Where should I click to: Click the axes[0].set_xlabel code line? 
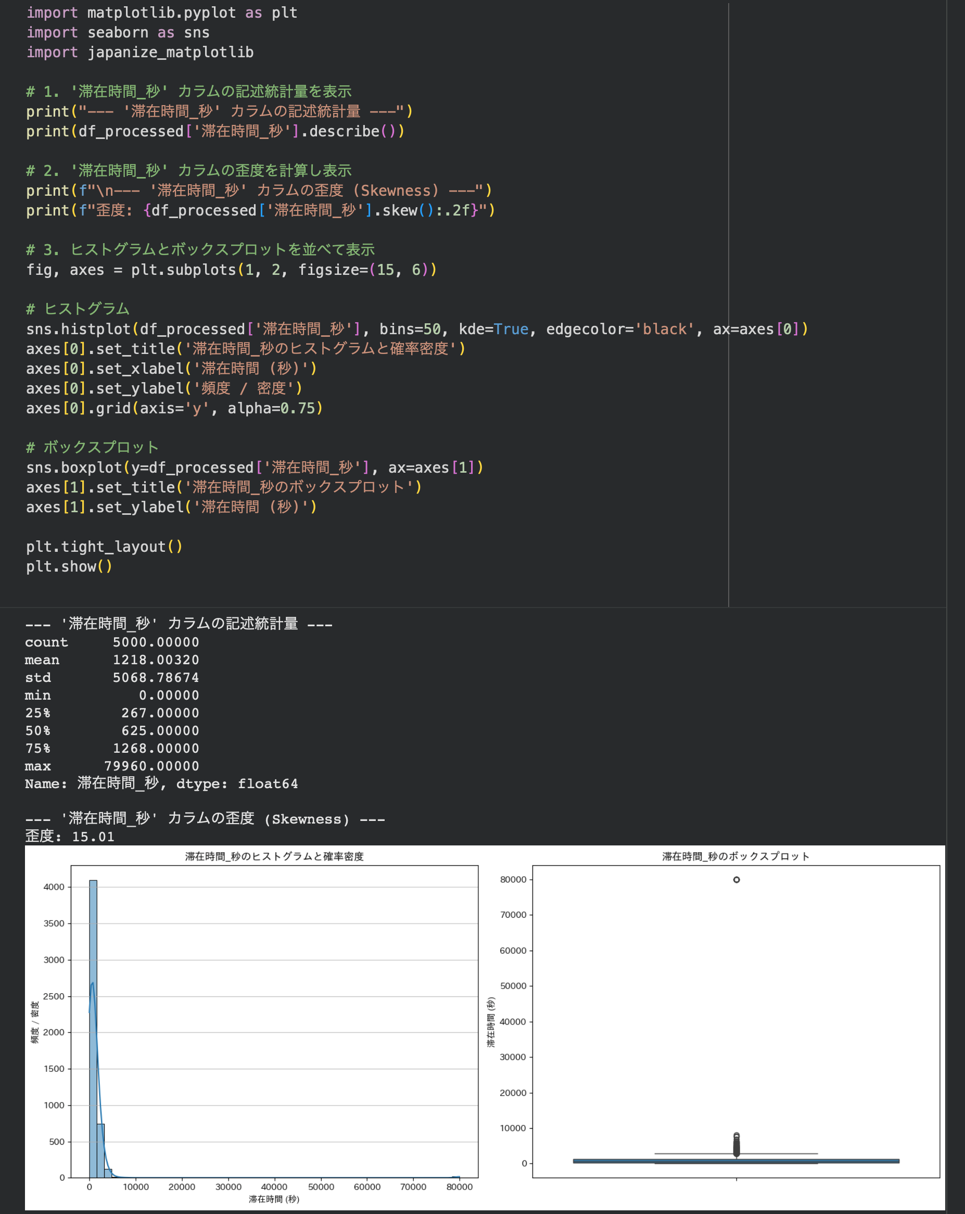(172, 368)
